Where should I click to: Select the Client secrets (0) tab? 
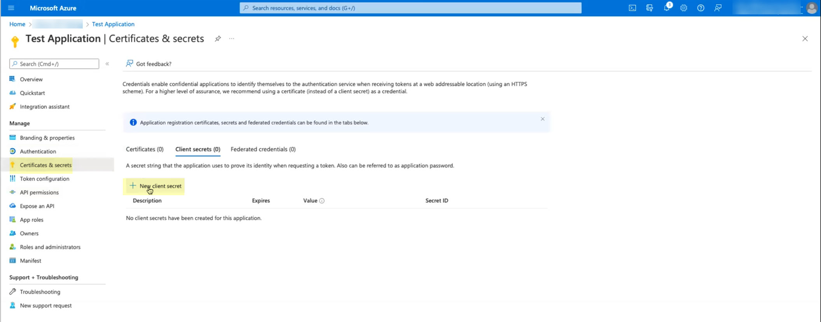197,149
